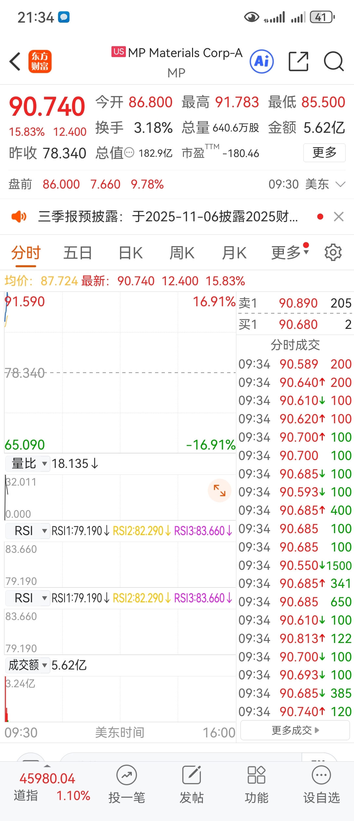
Task: Open the 量比 indicator dropdown
Action: (x=28, y=464)
